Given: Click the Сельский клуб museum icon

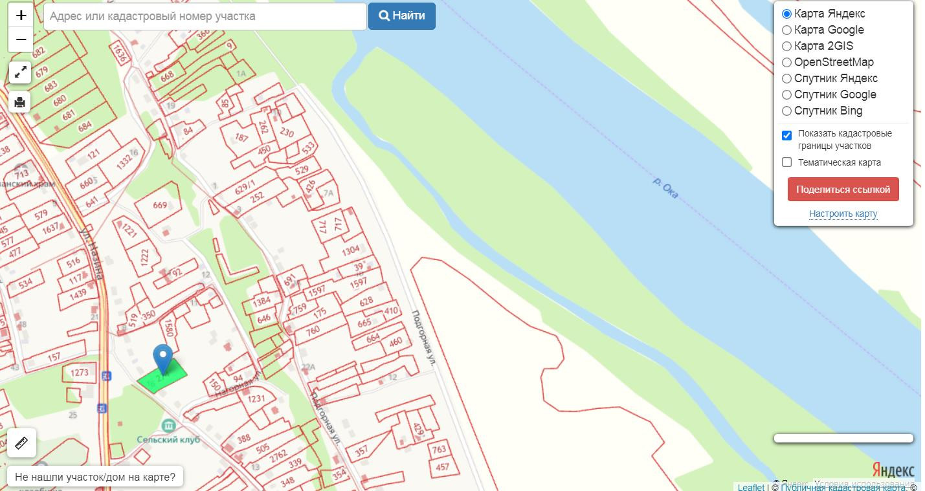Looking at the screenshot, I should [169, 425].
